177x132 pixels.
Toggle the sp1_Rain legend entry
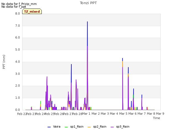pyautogui.click(x=74, y=127)
